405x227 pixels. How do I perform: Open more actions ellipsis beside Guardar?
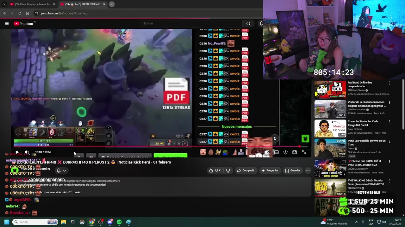pos(308,171)
